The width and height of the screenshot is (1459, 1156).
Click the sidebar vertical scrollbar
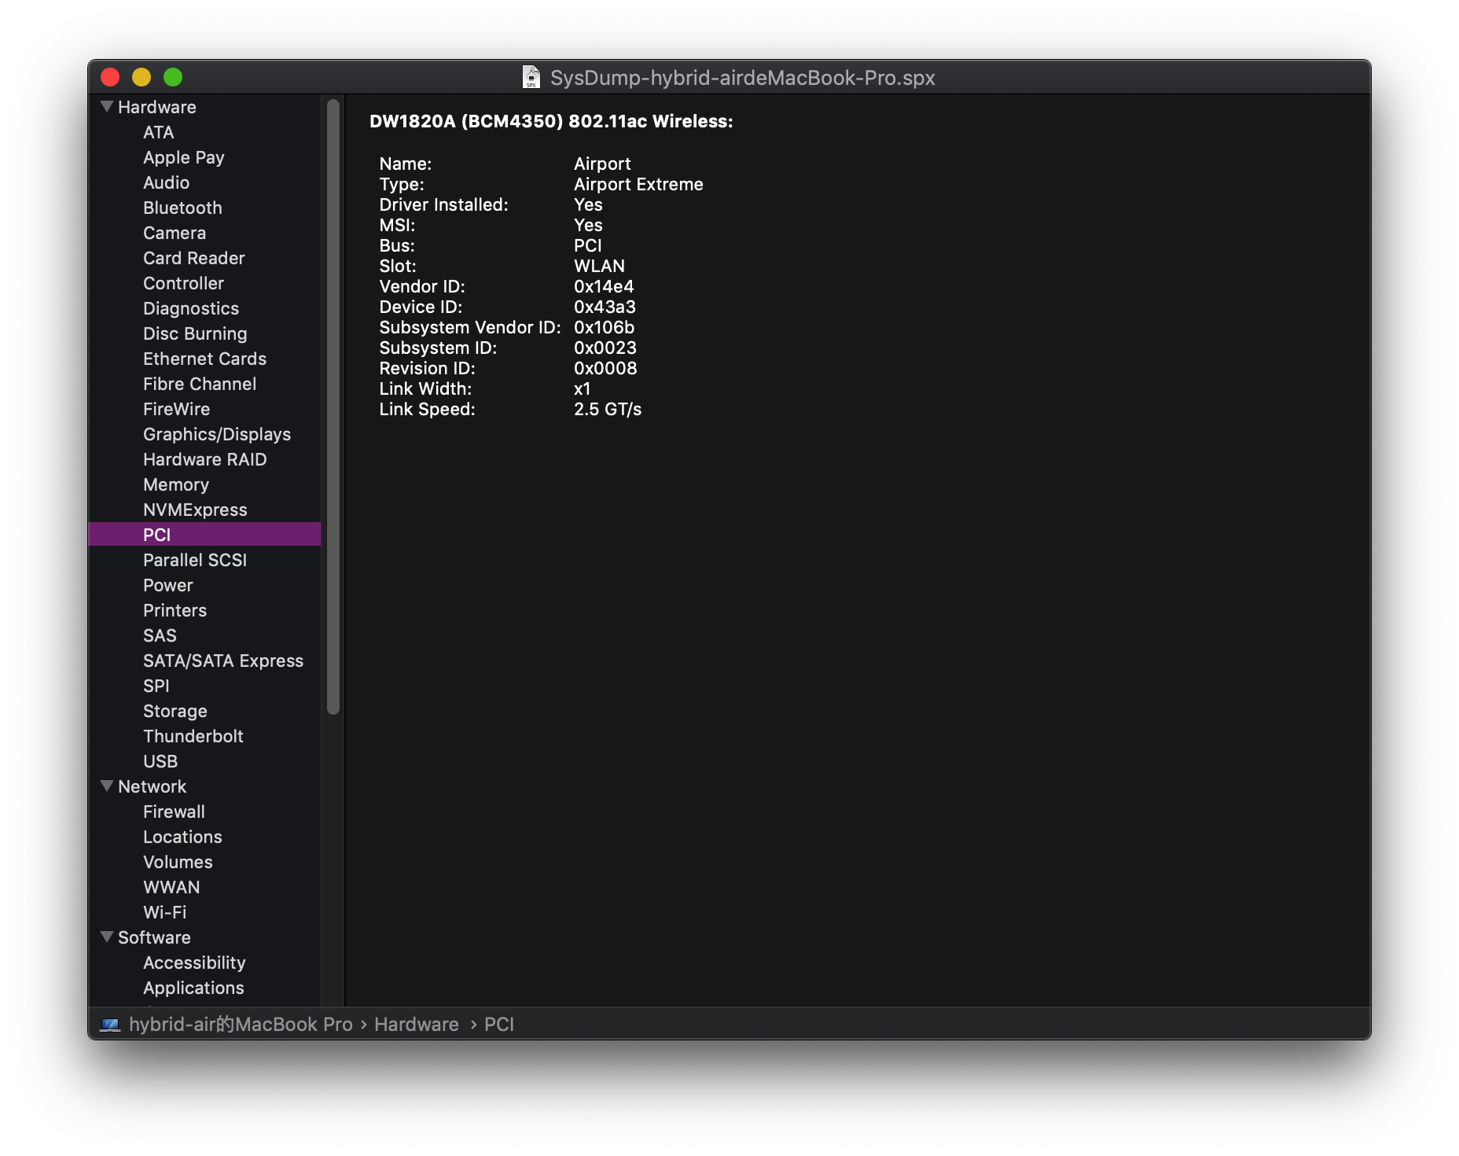click(333, 407)
